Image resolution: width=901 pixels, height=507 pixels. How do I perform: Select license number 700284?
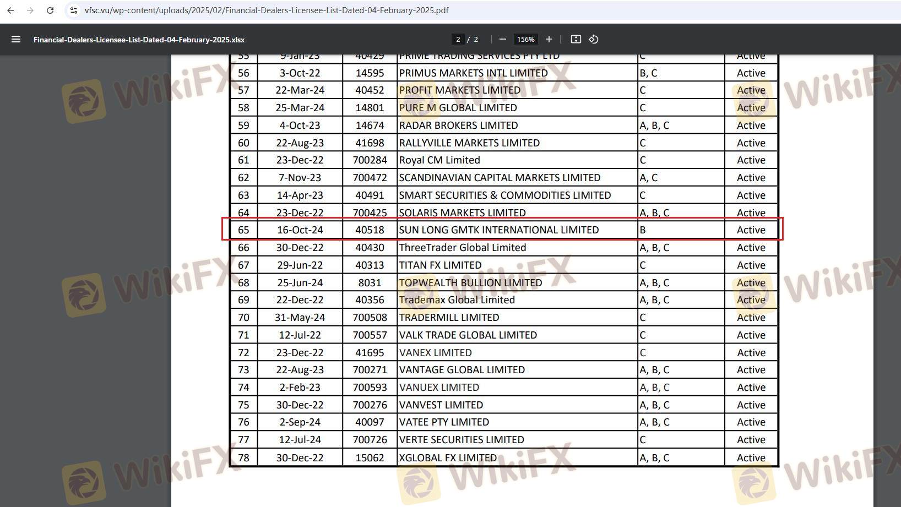pos(370,160)
